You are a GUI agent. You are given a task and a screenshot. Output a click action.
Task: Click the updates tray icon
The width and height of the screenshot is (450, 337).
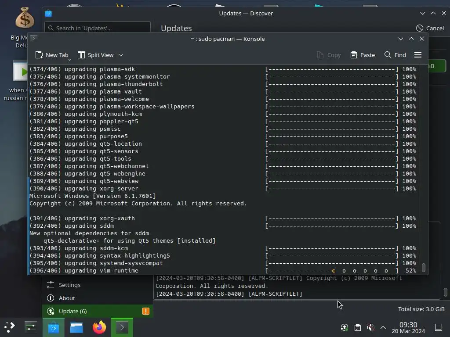tap(345, 327)
